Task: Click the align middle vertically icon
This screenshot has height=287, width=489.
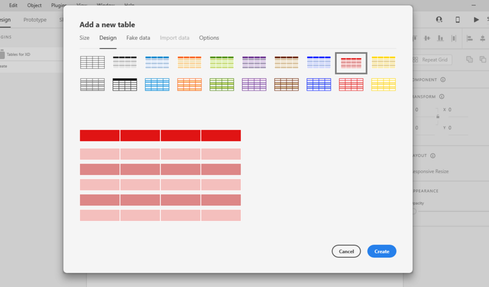Action: click(427, 38)
